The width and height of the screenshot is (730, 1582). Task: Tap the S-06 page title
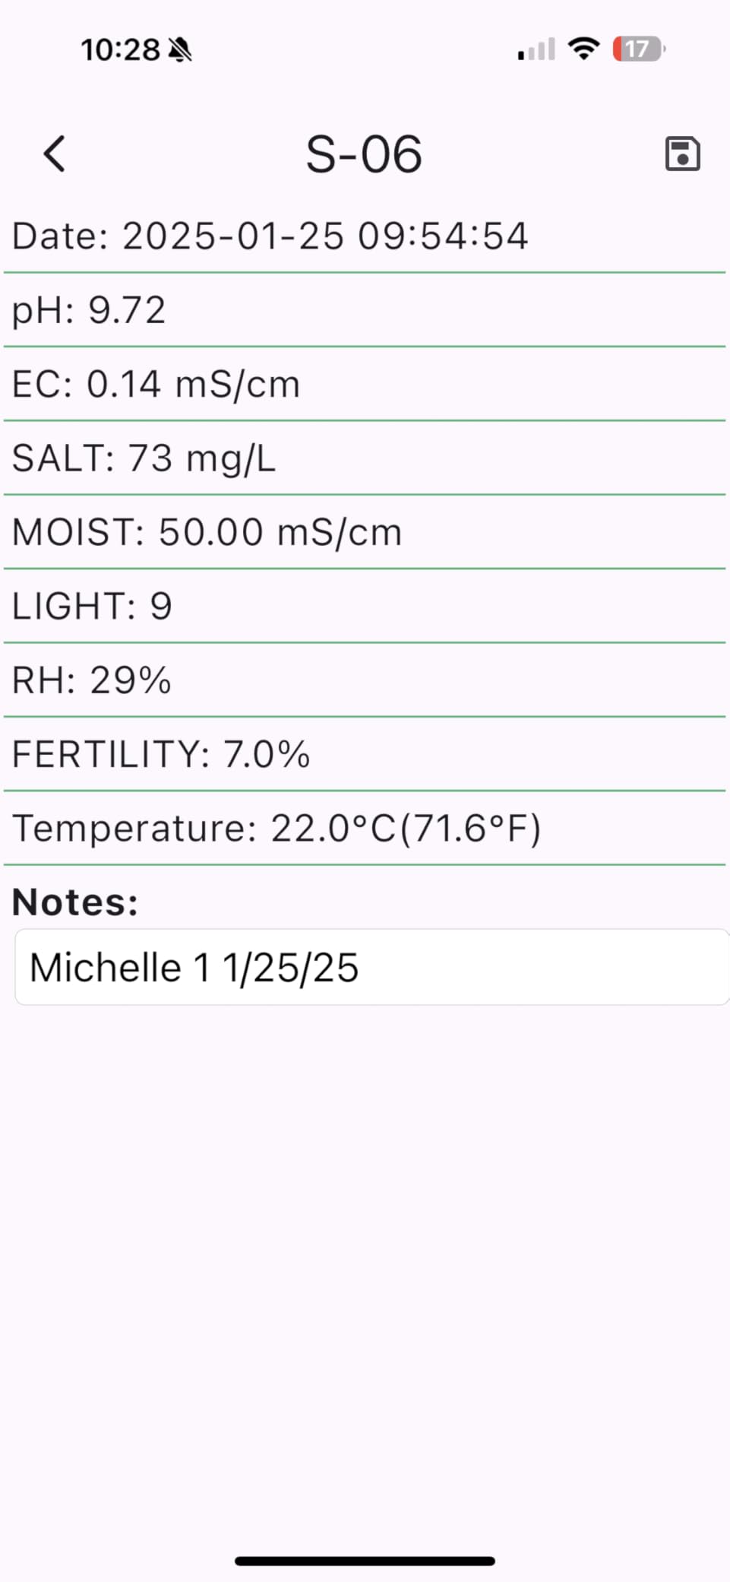(364, 154)
